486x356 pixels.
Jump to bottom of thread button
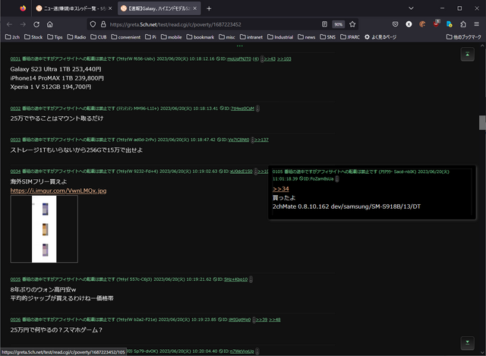[468, 342]
